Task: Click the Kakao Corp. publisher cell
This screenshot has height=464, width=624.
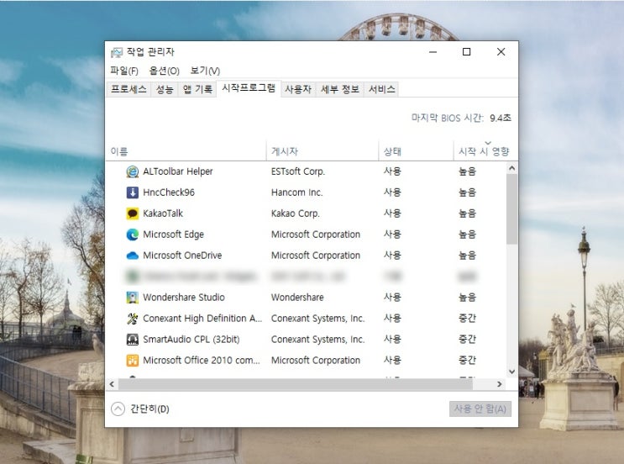Action: 296,214
